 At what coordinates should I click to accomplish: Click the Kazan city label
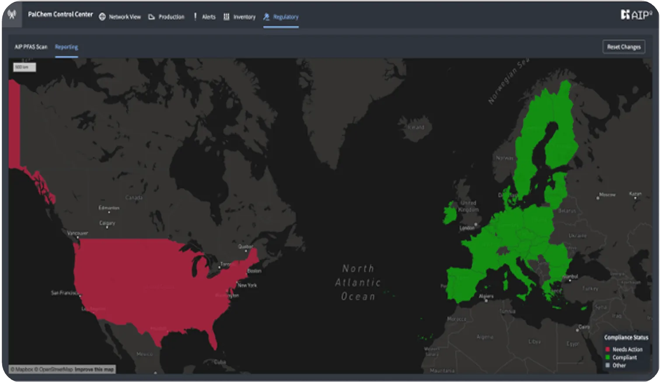coord(635,194)
